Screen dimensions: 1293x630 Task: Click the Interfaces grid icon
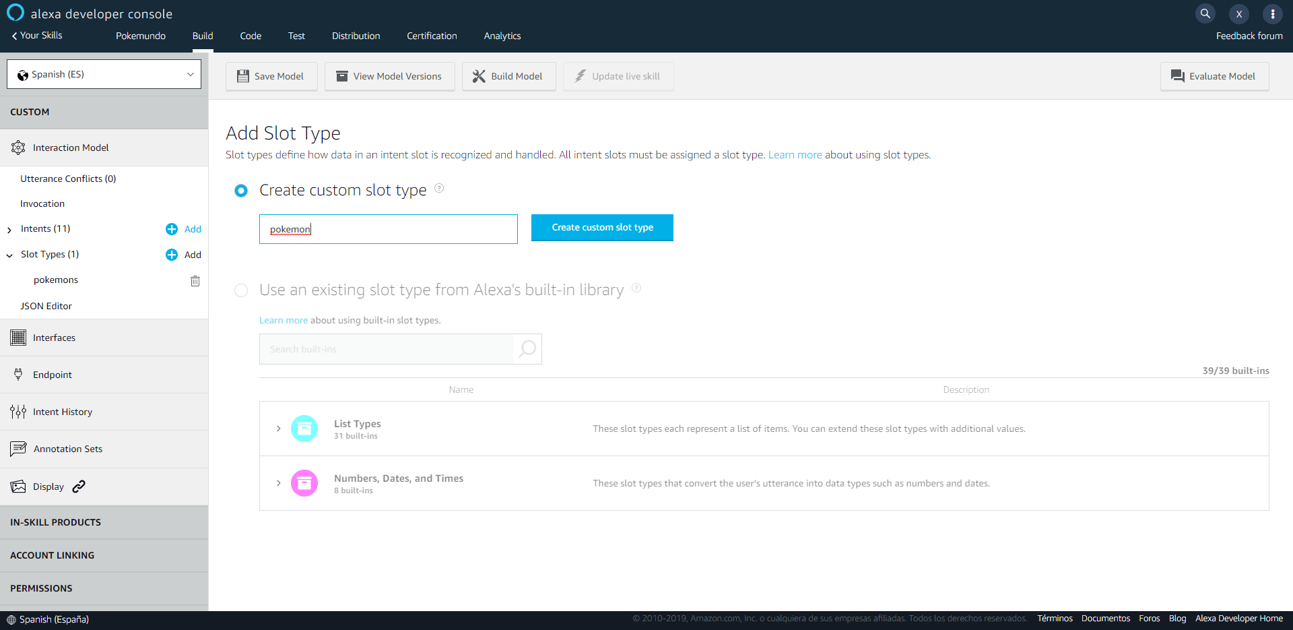(18, 338)
